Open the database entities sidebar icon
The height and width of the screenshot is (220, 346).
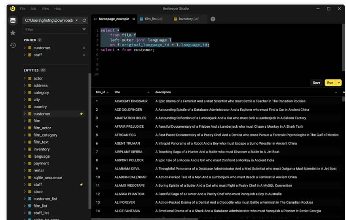click(13, 20)
